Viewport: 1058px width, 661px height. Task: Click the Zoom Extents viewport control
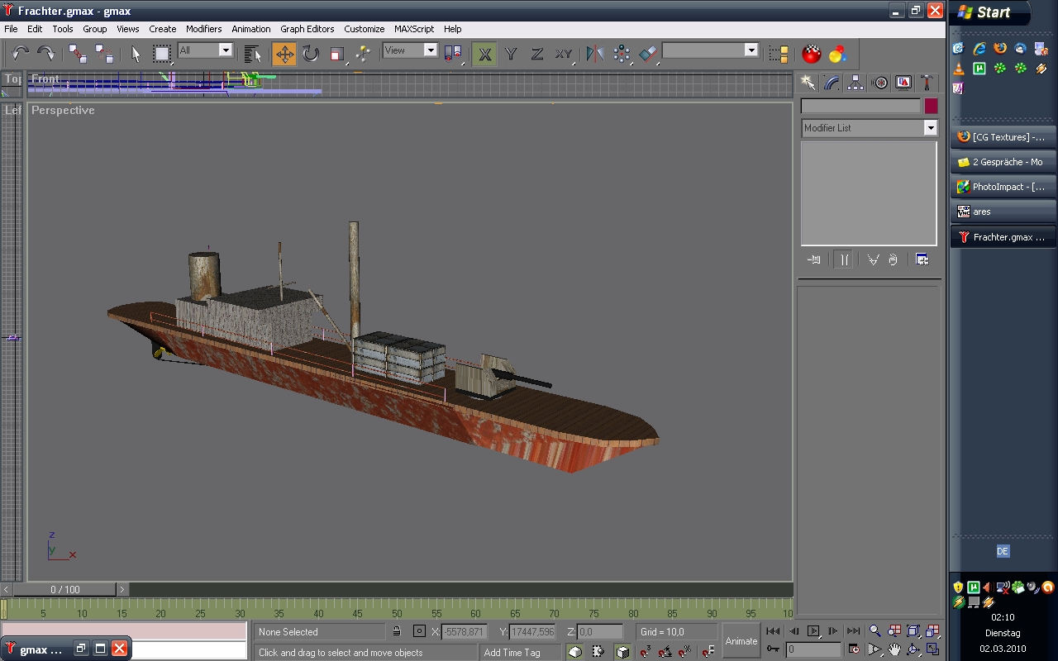click(x=913, y=631)
